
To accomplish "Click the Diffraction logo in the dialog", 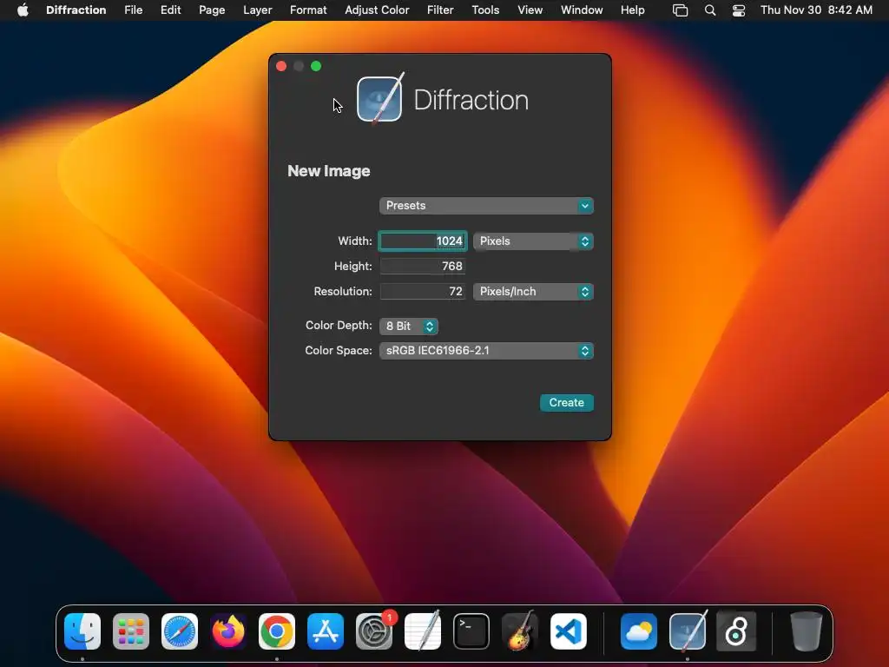I will pos(380,98).
